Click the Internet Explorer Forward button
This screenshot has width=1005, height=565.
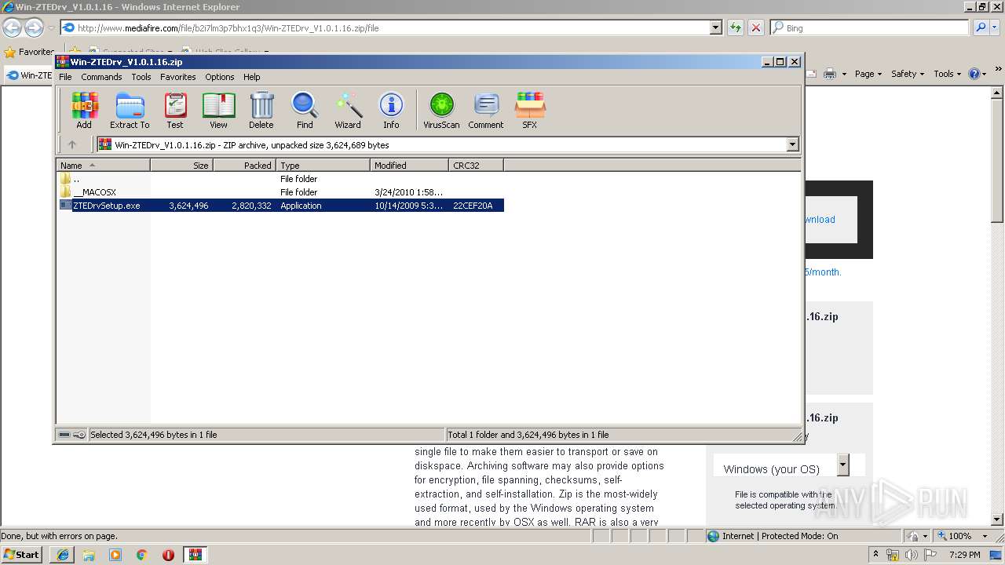(x=34, y=27)
